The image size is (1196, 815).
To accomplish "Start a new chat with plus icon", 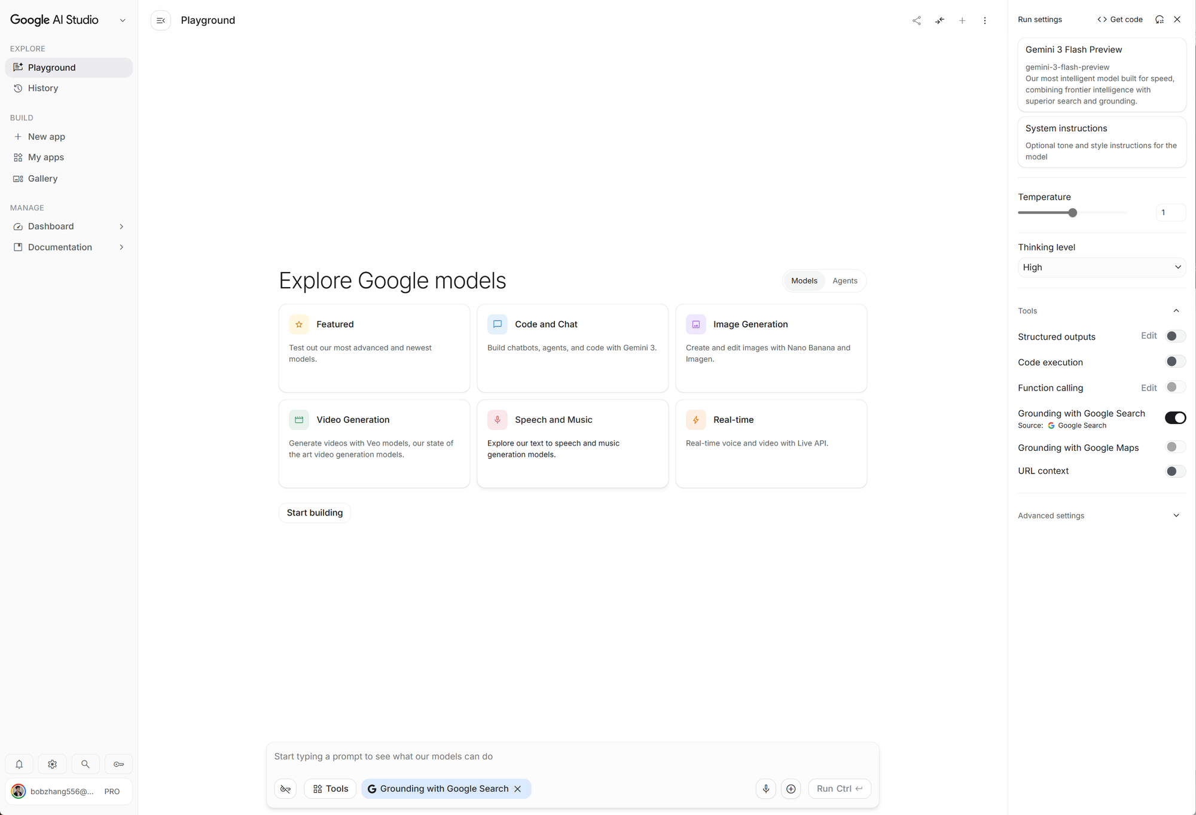I will point(962,20).
